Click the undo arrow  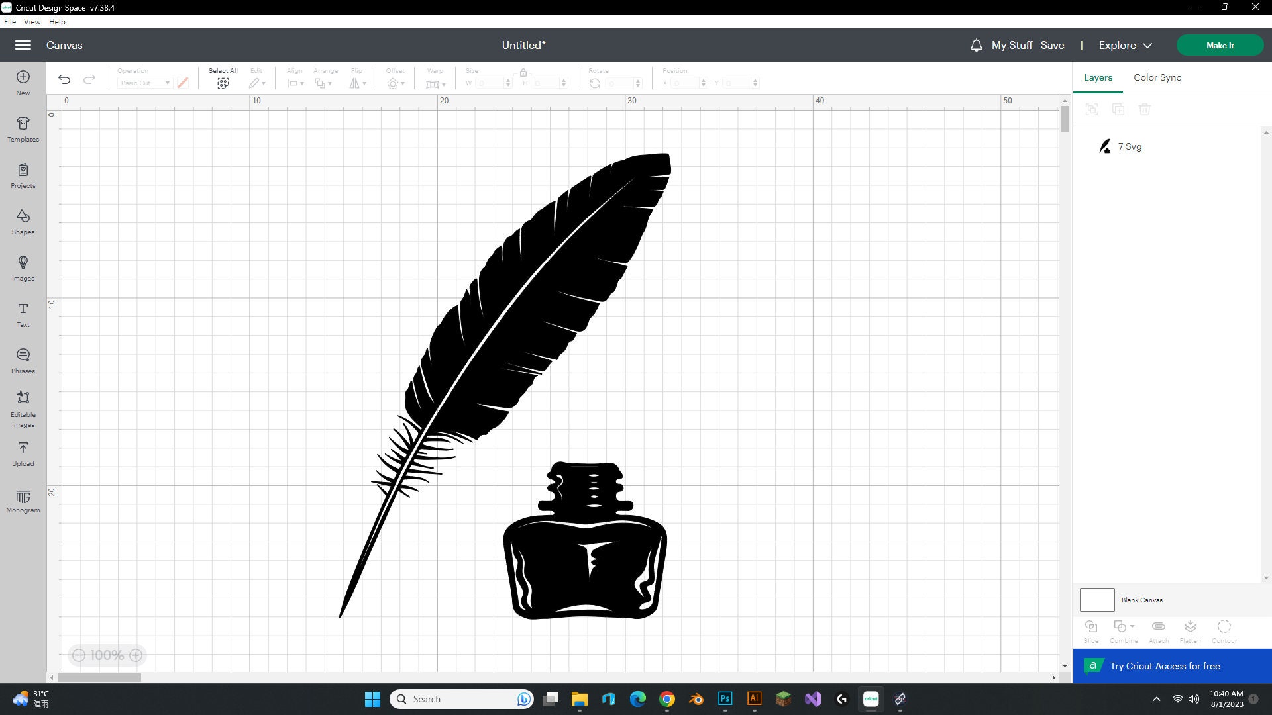pos(64,79)
